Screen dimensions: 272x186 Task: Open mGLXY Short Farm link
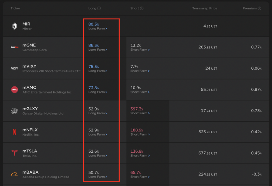coord(140,114)
